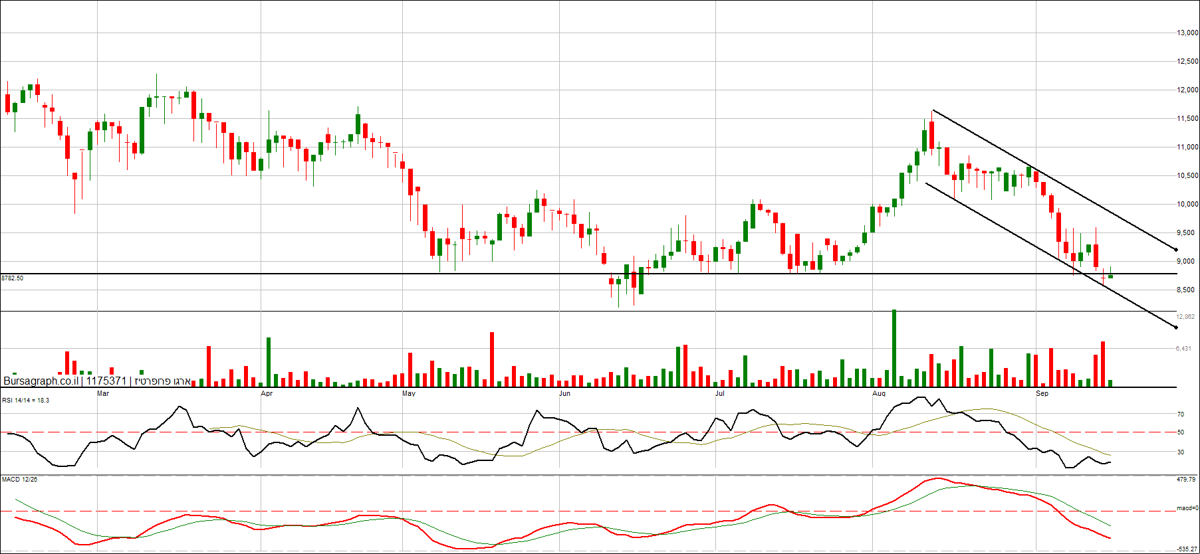The height and width of the screenshot is (554, 1200).
Task: Click the Mar label on time axis
Action: [x=103, y=393]
